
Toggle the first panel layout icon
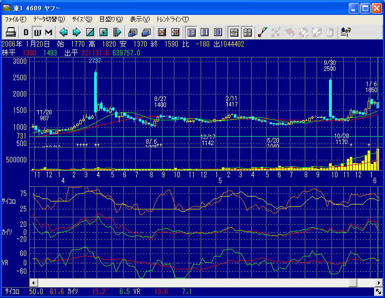tap(192, 32)
